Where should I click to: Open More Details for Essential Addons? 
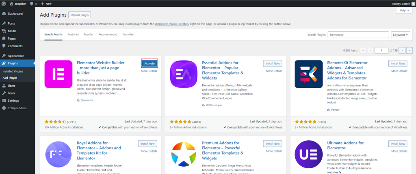(274, 71)
